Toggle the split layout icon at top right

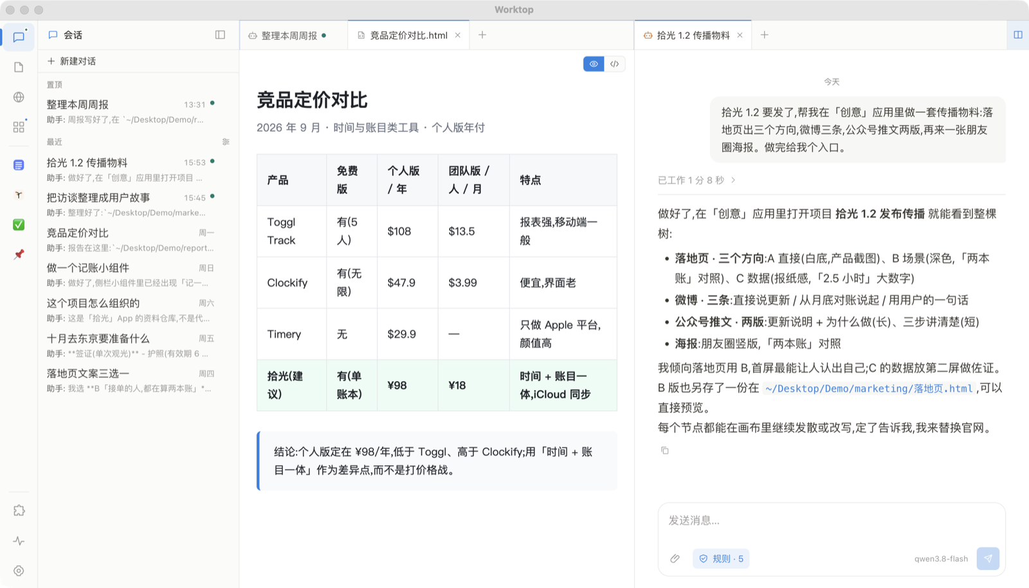pyautogui.click(x=1018, y=35)
